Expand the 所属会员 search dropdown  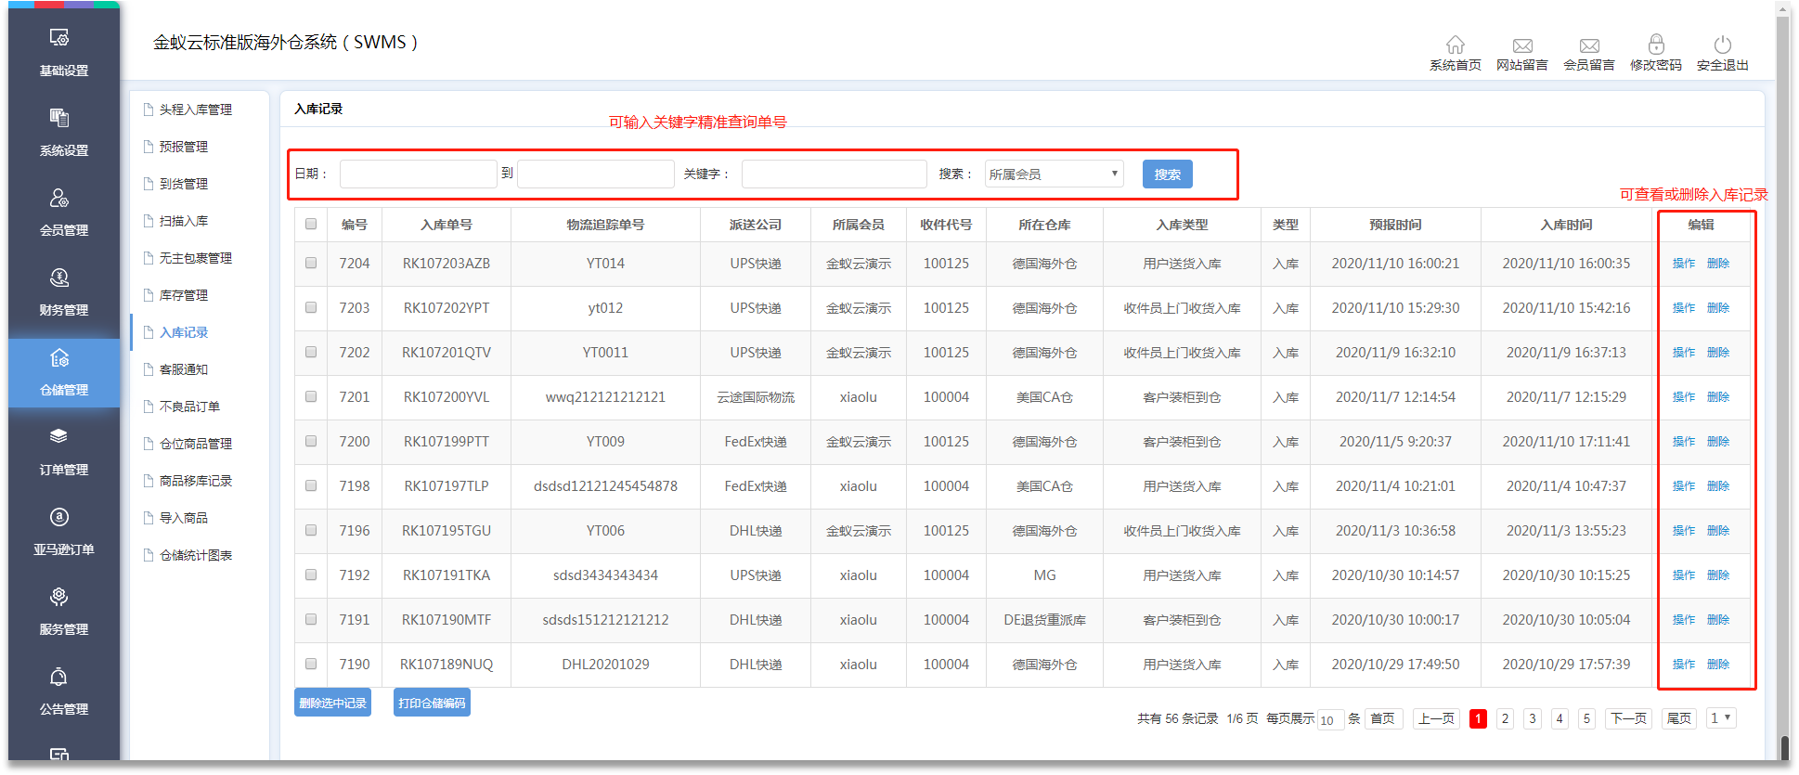1054,174
